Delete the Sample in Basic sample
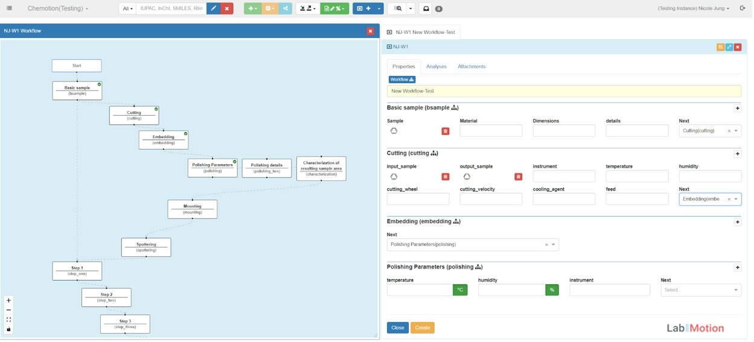 click(x=446, y=131)
